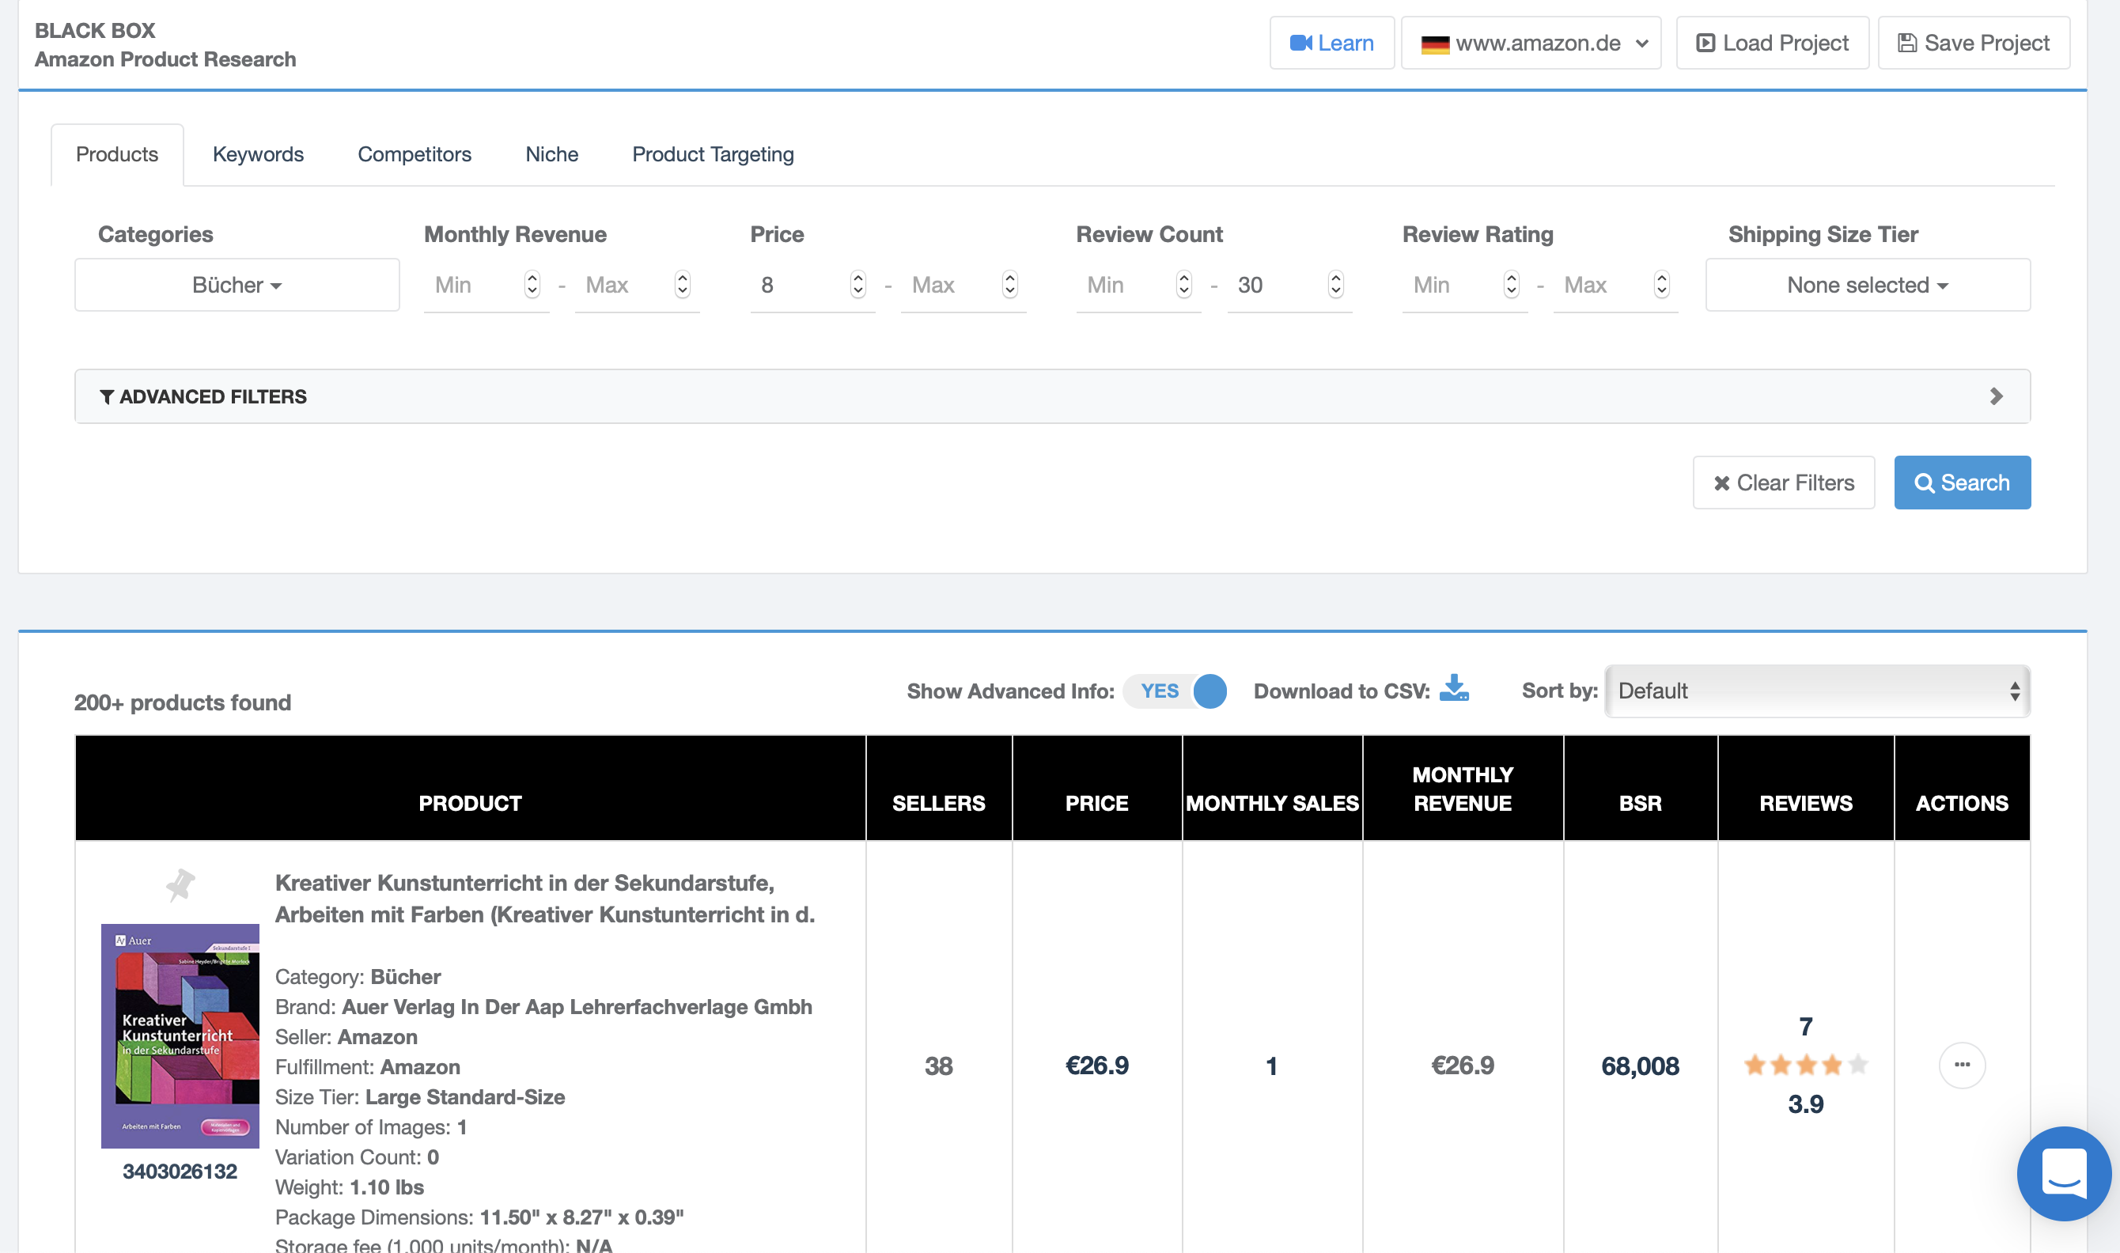
Task: Click the Load Project button
Action: click(1771, 43)
